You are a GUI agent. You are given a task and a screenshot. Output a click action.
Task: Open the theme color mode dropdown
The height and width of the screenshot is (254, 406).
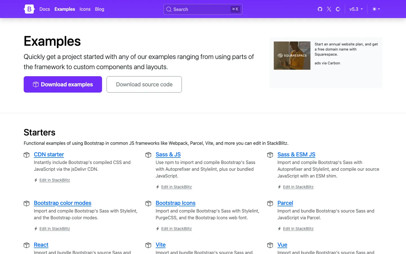(376, 9)
